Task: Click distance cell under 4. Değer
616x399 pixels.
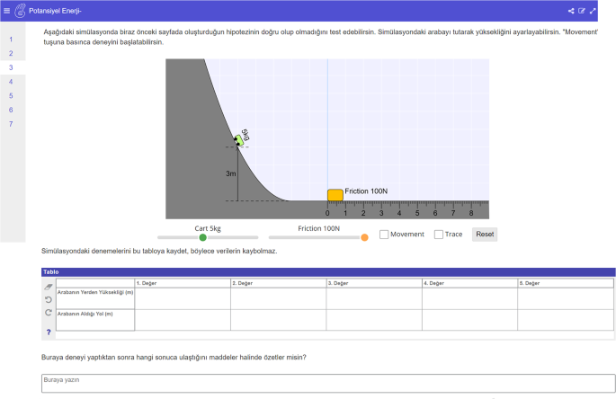Action: [x=470, y=320]
